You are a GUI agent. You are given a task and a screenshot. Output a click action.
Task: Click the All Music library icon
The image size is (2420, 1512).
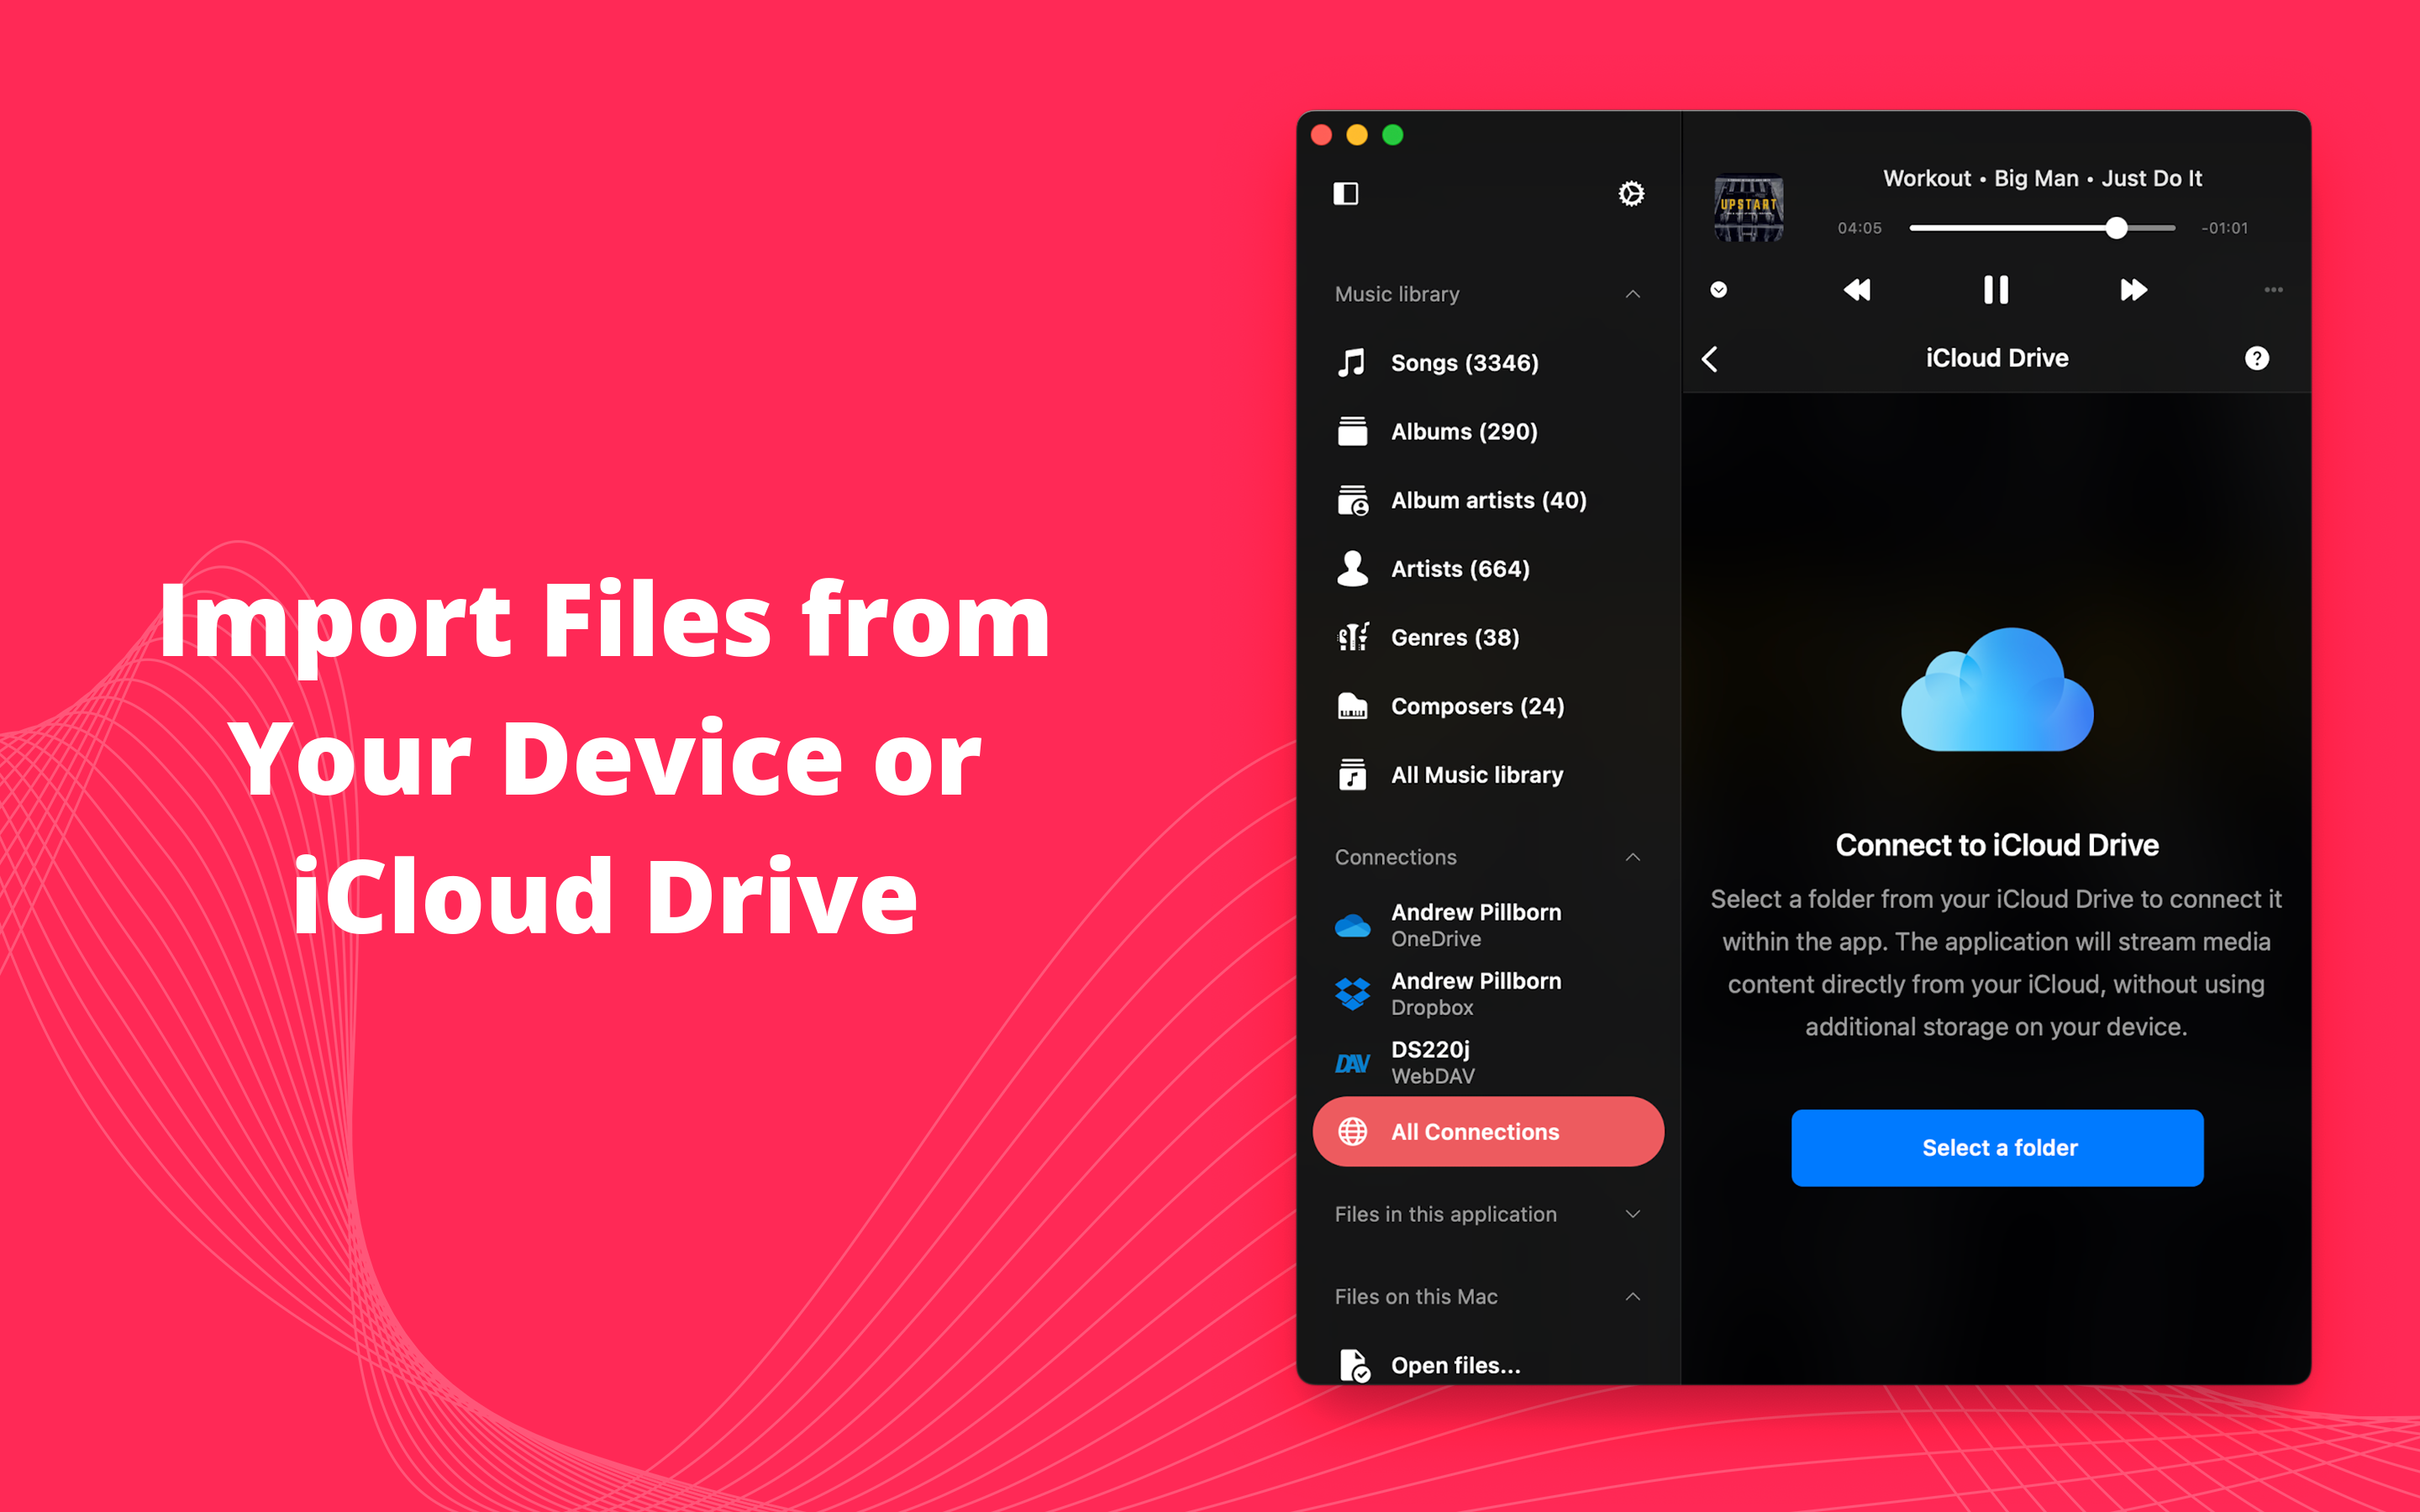click(x=1352, y=774)
